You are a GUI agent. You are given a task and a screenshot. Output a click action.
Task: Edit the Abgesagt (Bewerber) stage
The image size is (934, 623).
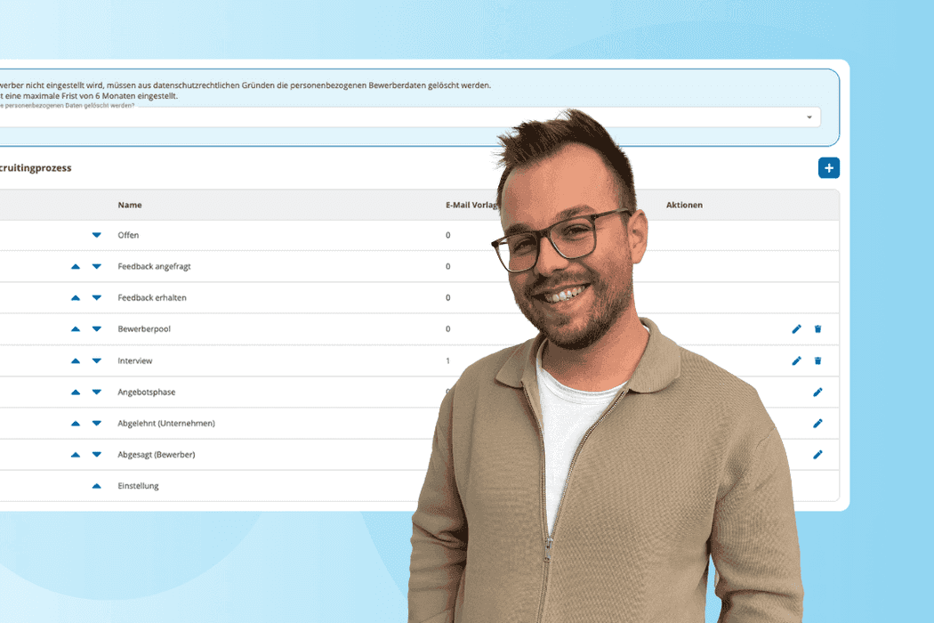(x=817, y=454)
